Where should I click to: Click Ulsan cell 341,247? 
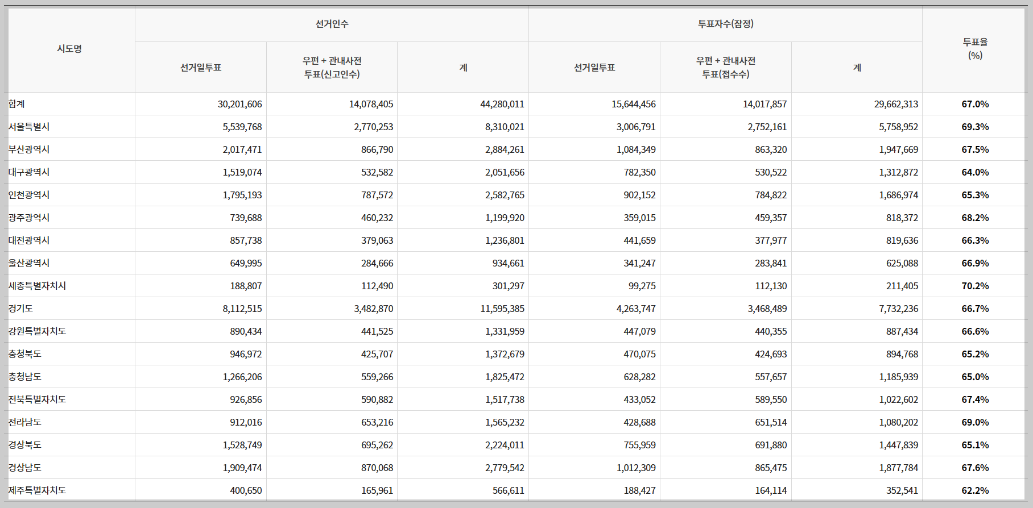[x=639, y=263]
